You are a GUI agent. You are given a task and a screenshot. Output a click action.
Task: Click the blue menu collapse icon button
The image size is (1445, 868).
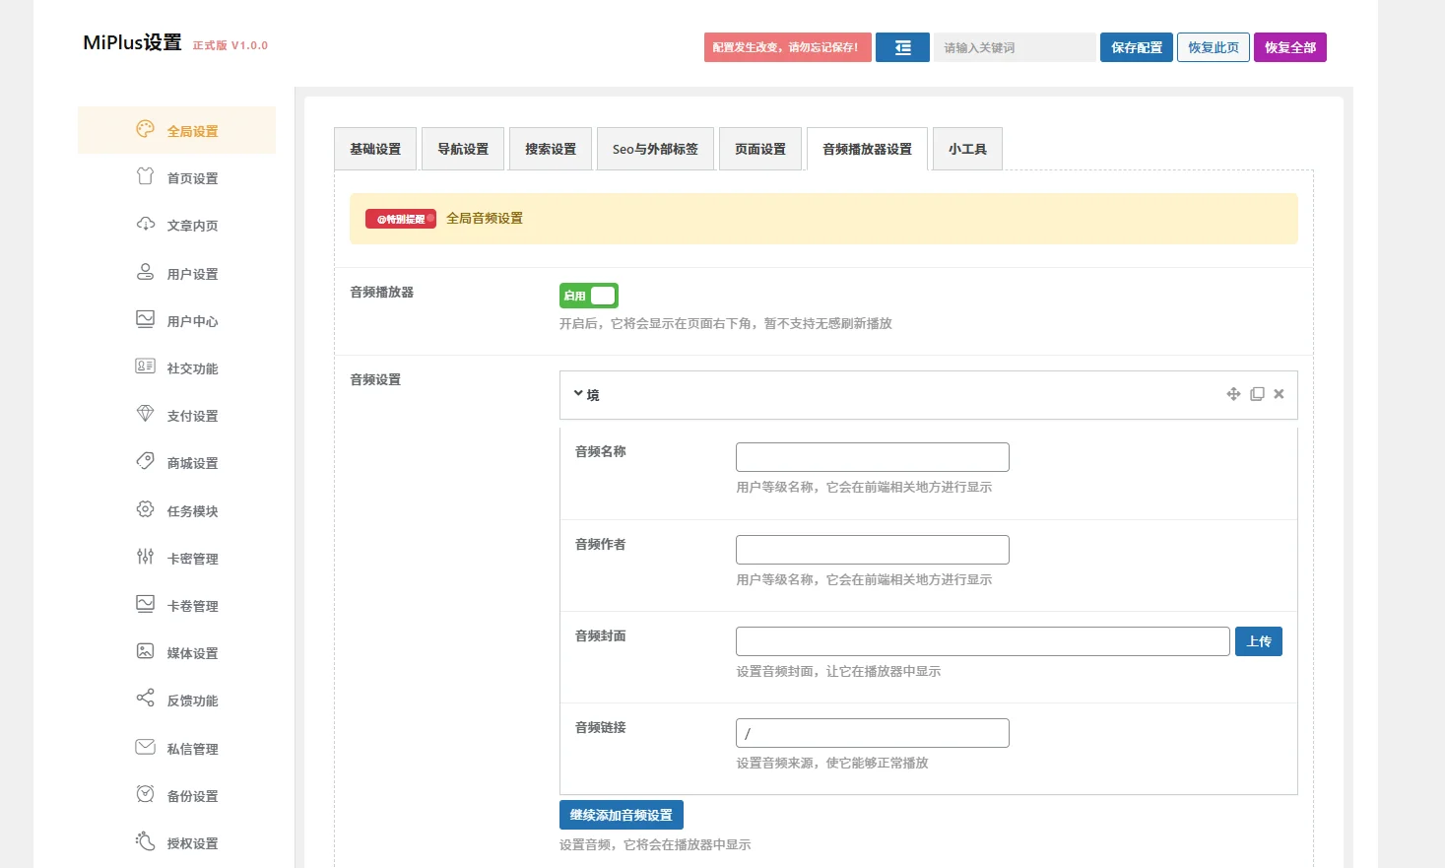[x=902, y=47]
